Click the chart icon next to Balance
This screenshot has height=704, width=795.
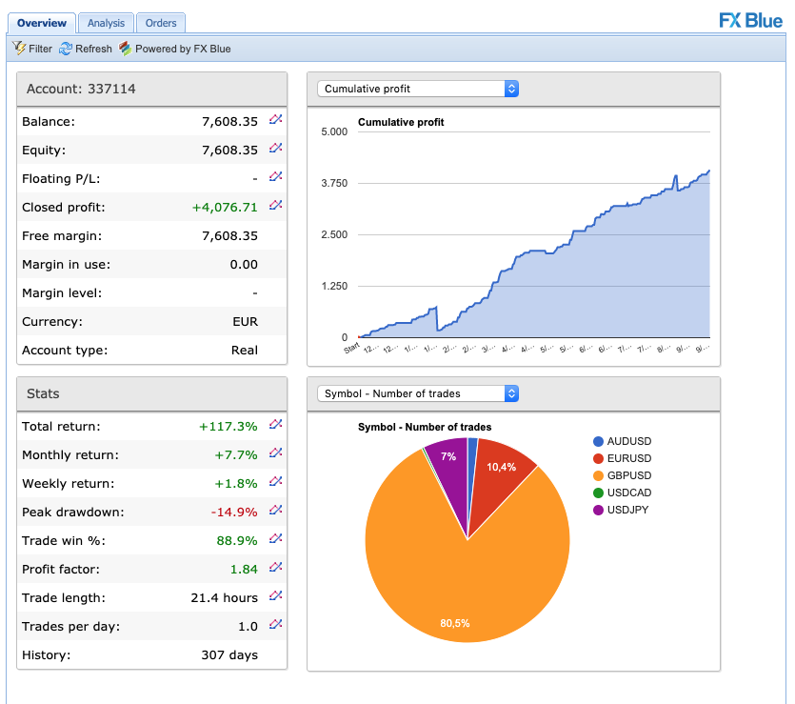pyautogui.click(x=275, y=120)
